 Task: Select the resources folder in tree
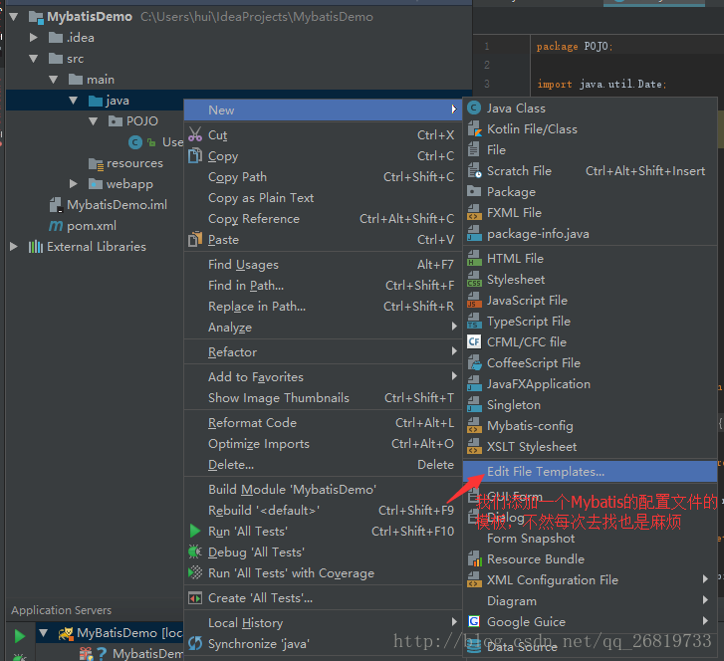point(134,163)
